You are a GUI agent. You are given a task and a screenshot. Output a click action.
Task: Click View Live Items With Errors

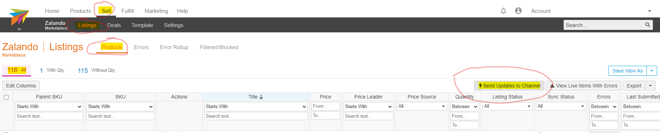[x=584, y=86]
